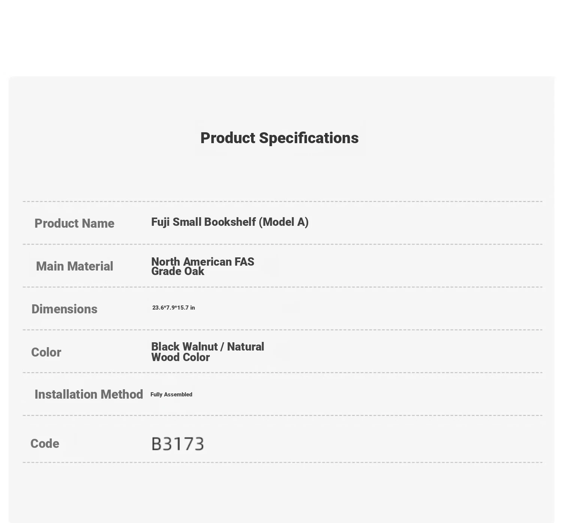Image resolution: width=563 pixels, height=523 pixels.
Task: Click the word Specifications in the title
Action: click(309, 138)
